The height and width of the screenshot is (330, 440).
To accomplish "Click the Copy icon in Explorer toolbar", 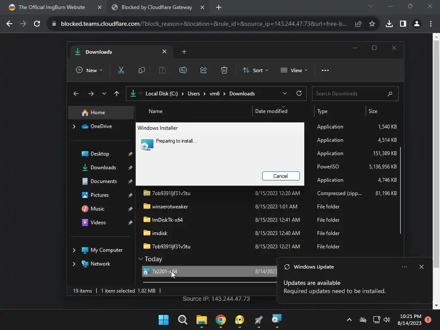I will pos(142,70).
